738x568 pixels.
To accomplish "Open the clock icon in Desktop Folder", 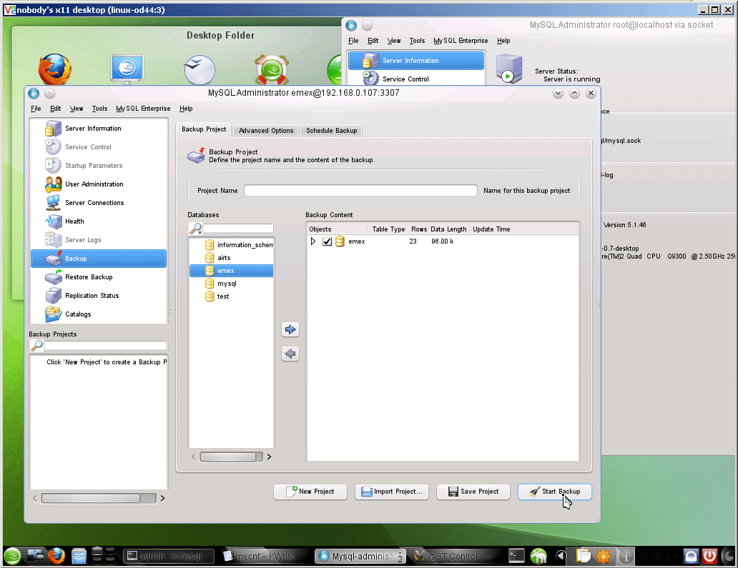I will point(200,69).
